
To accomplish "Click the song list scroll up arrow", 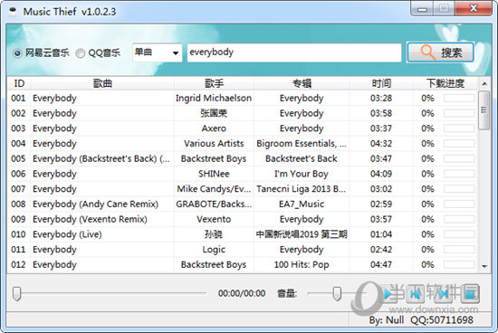I will 484,84.
